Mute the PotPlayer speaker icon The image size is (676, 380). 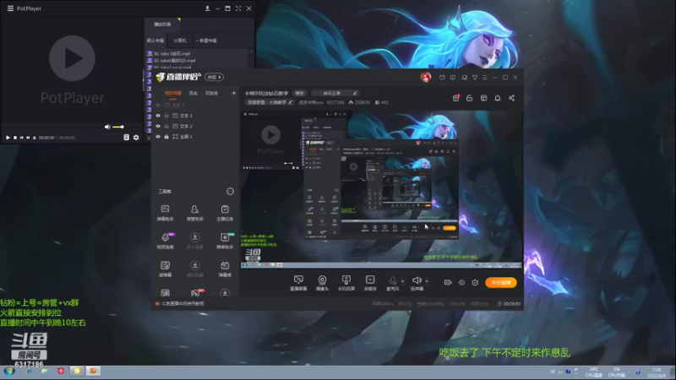[x=107, y=127]
